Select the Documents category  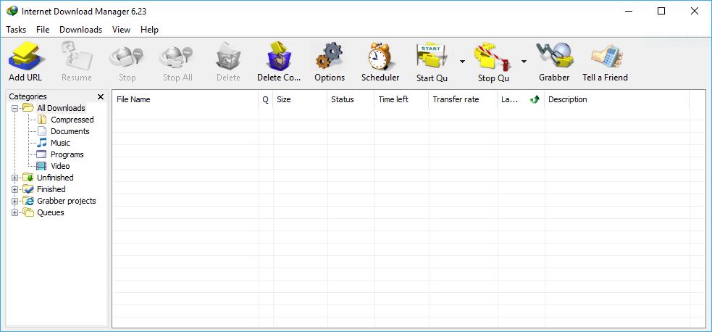point(70,131)
